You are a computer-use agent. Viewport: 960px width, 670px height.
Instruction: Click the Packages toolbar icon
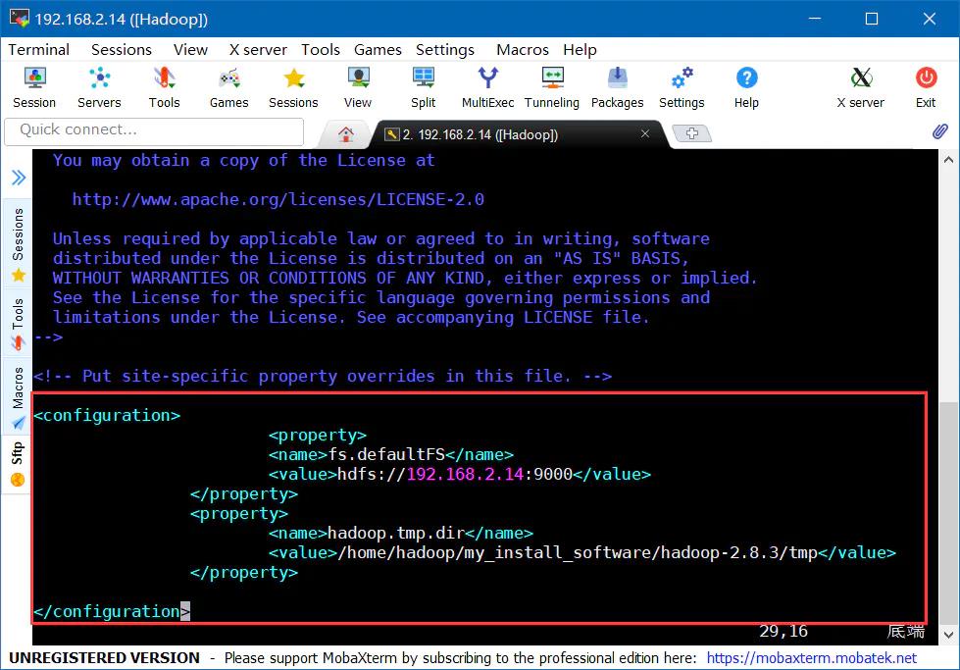pyautogui.click(x=617, y=86)
